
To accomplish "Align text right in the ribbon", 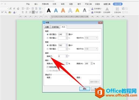I will click(30, 12).
